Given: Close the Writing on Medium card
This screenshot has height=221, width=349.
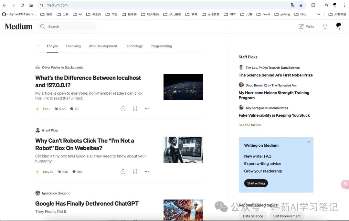Looking at the screenshot, I should pyautogui.click(x=309, y=142).
